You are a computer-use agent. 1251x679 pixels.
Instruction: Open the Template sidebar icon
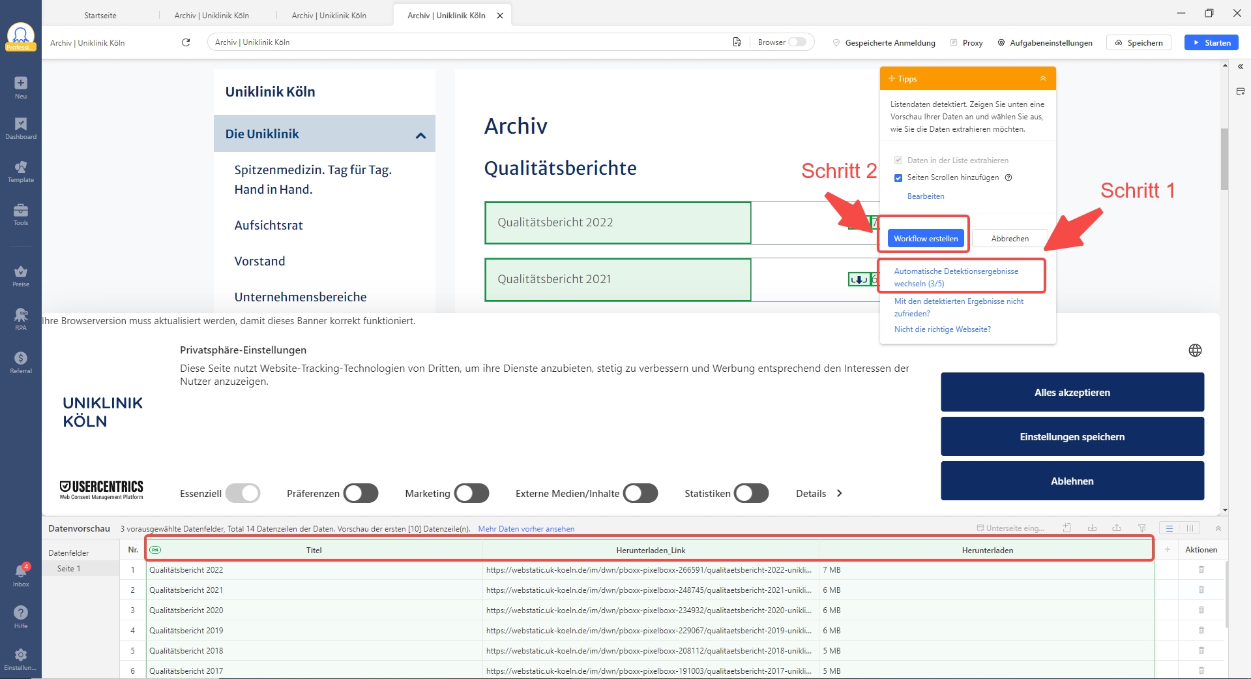point(21,172)
